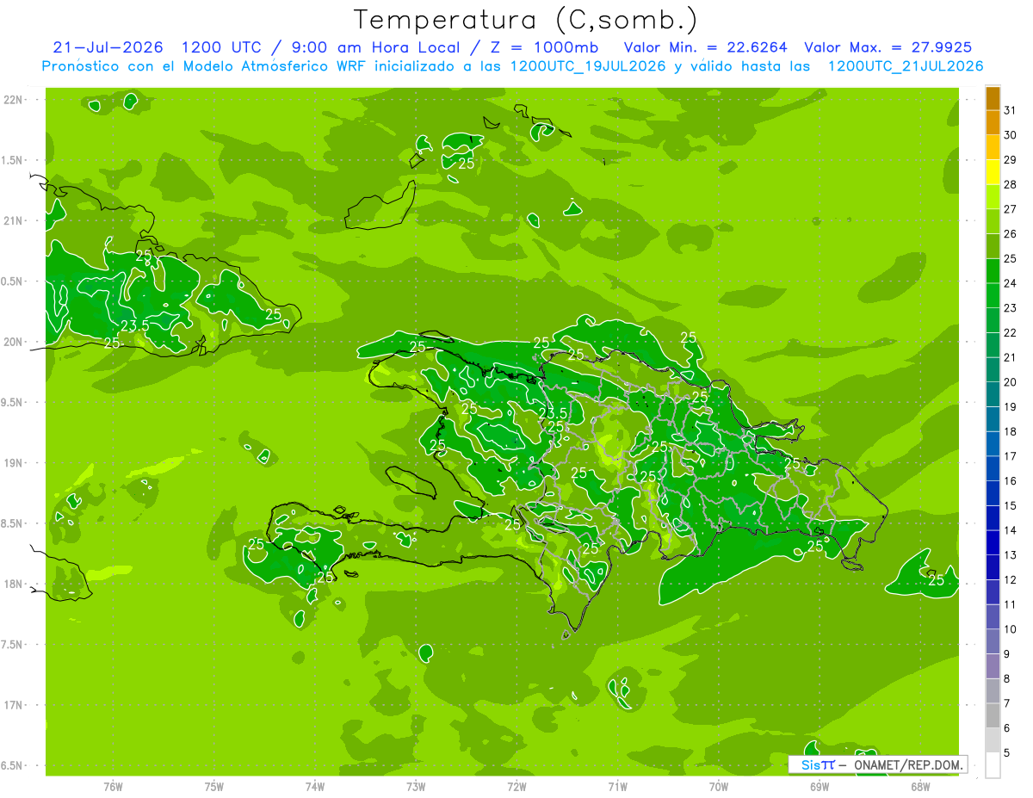Click the '69W' longitude tick label
The height and width of the screenshot is (798, 1033).
[x=820, y=786]
